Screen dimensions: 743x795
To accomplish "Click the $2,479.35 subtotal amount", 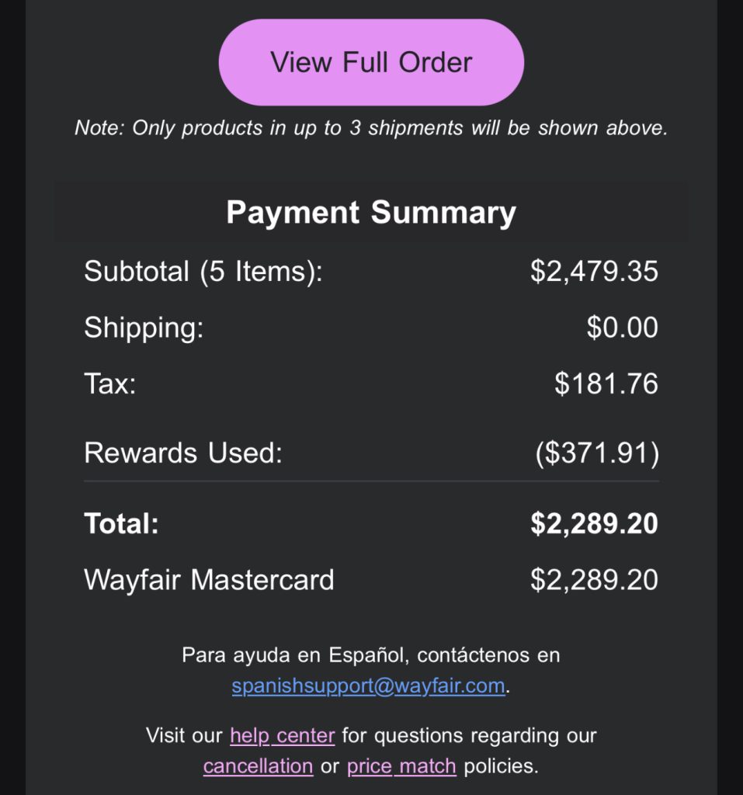I will 594,271.
